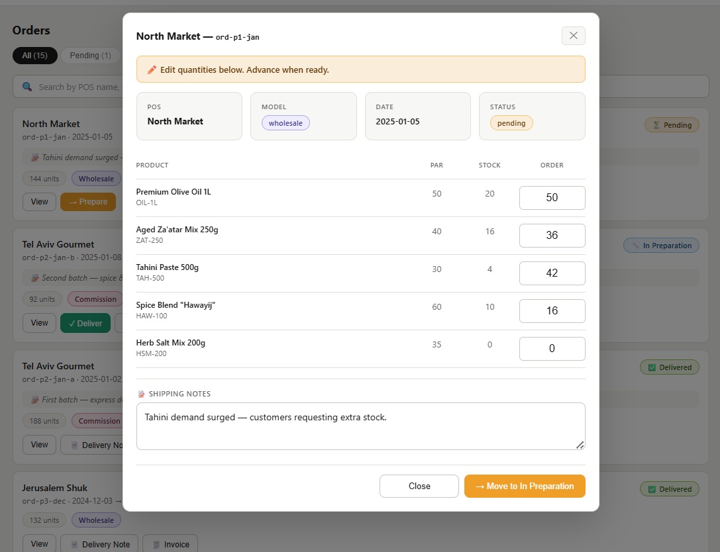
Task: Click Prepare on North Market order card
Action: [x=88, y=202]
